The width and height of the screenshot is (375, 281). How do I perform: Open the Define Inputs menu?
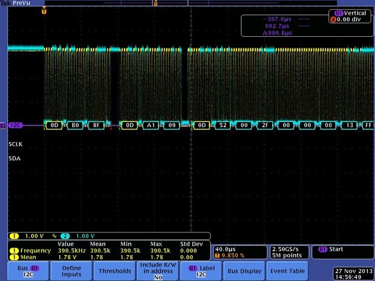(71, 271)
